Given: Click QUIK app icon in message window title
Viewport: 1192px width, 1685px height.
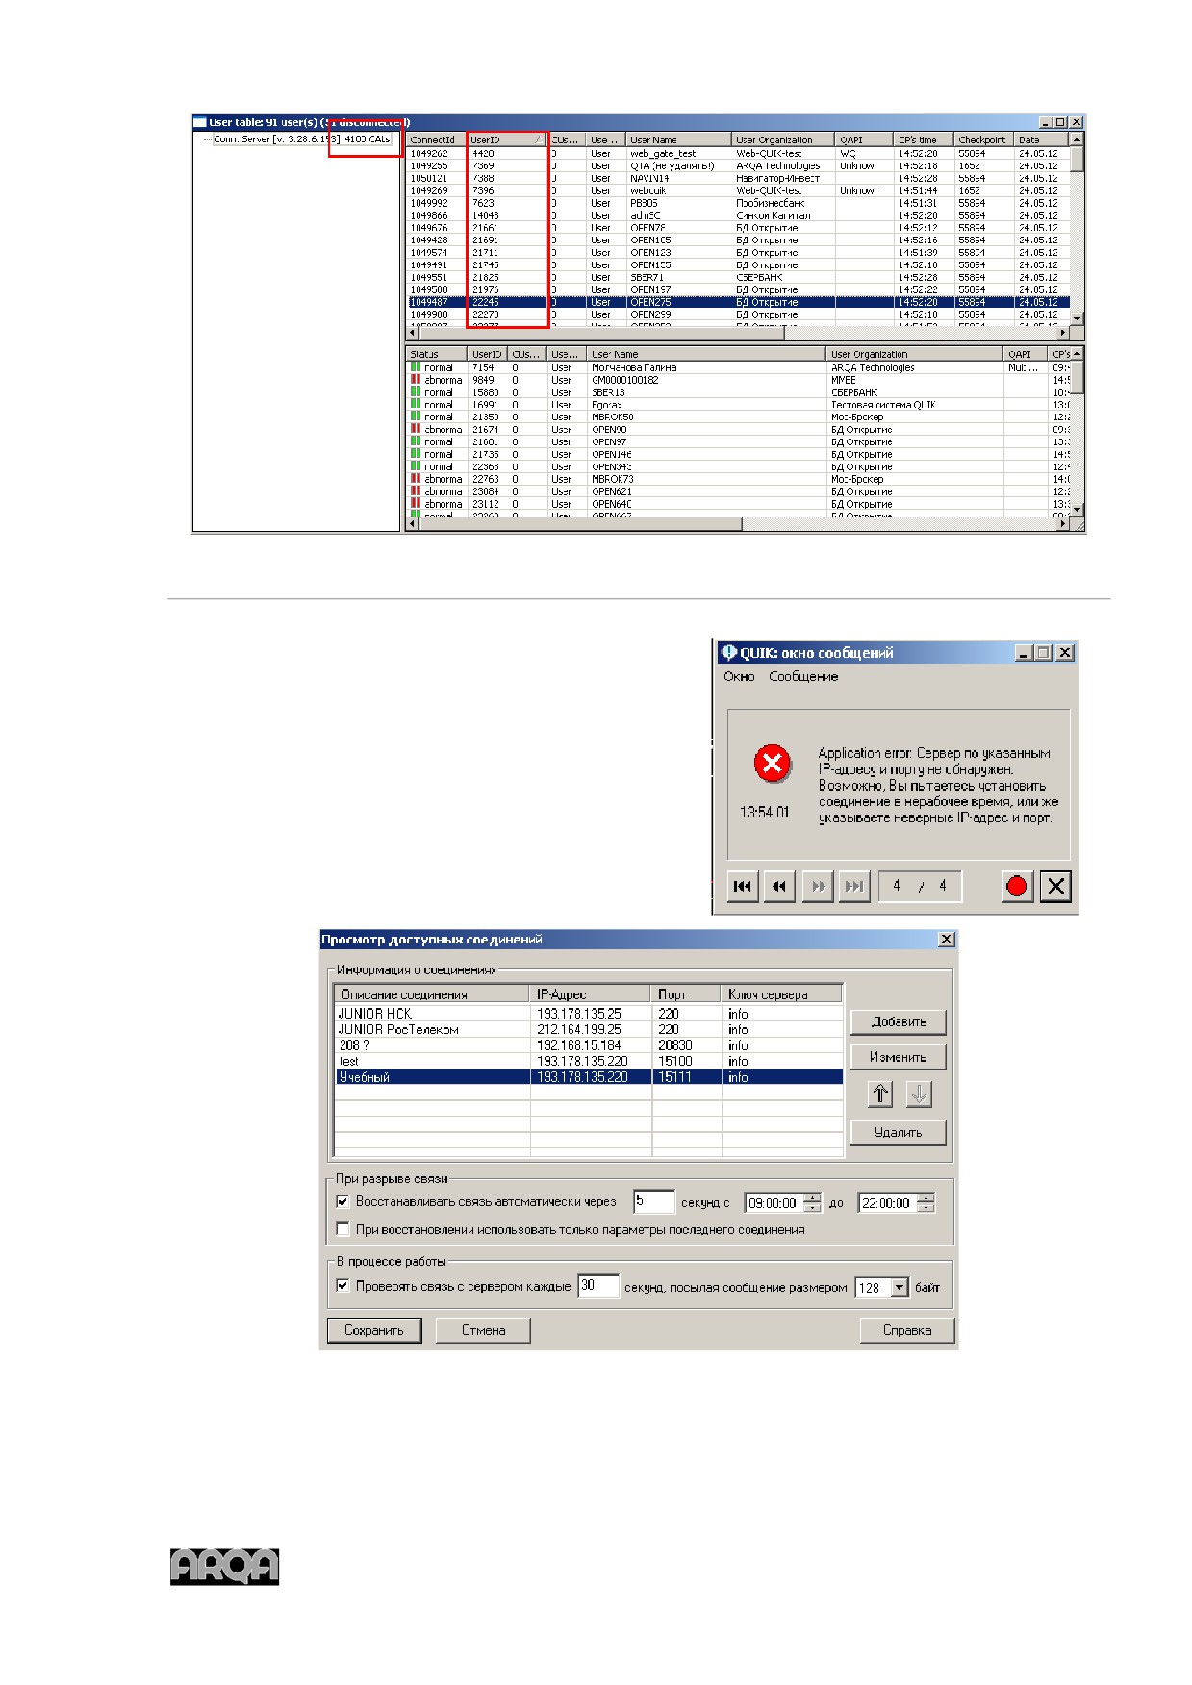Looking at the screenshot, I should (728, 652).
